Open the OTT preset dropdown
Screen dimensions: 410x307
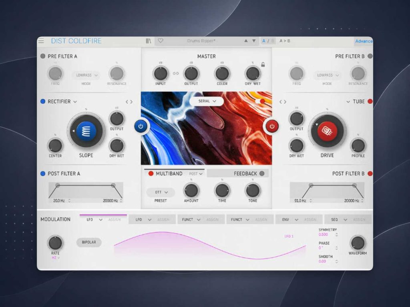[161, 192]
